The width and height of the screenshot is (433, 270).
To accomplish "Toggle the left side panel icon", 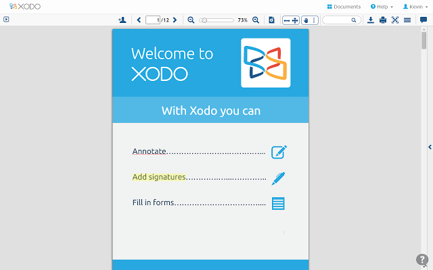I will coord(6,20).
